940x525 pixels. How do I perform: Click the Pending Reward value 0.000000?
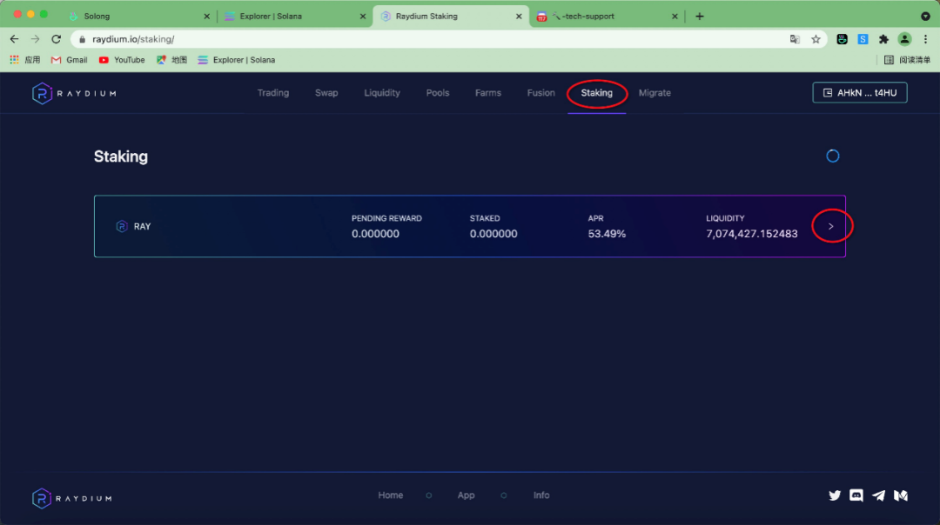click(375, 234)
